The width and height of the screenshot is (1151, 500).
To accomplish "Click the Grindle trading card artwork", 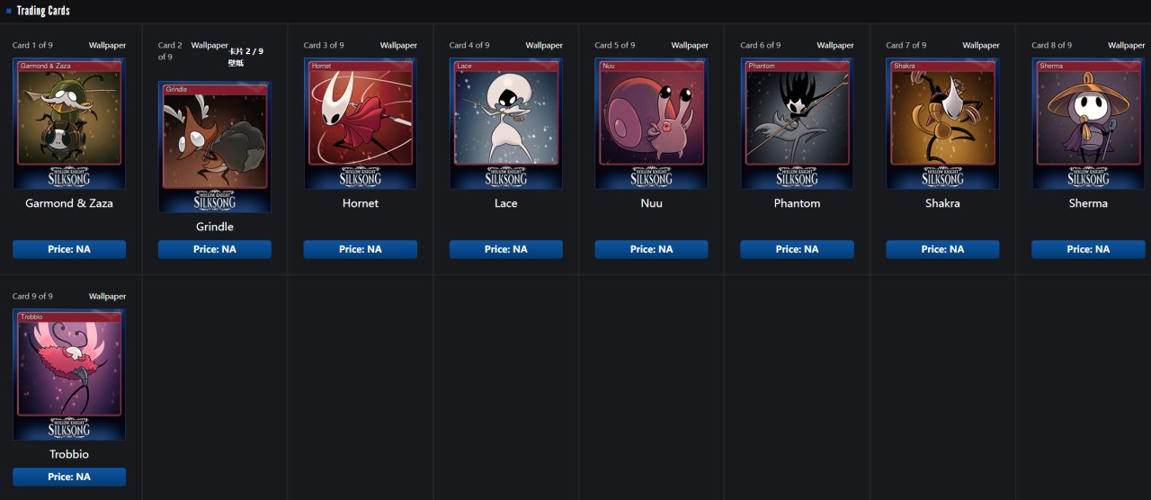I will click(x=215, y=147).
